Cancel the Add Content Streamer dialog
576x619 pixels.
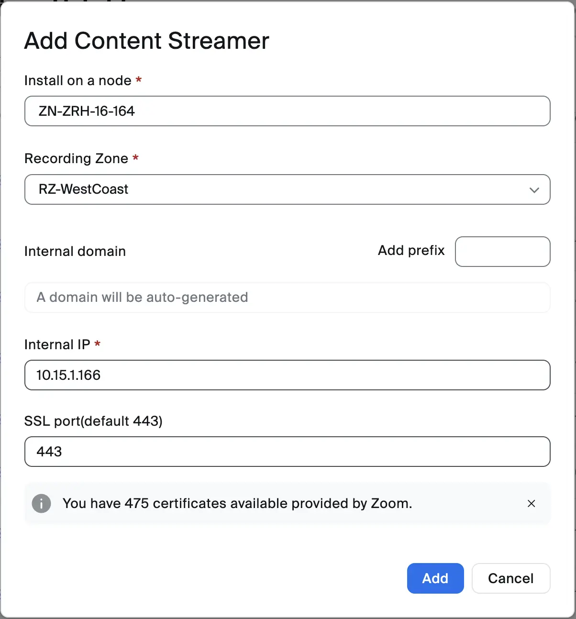[510, 578]
